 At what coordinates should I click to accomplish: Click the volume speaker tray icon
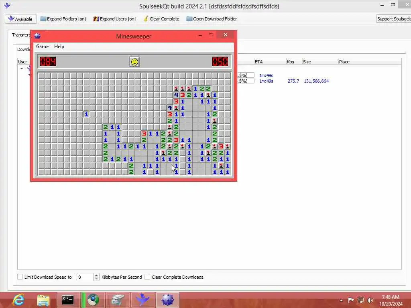tap(370, 300)
